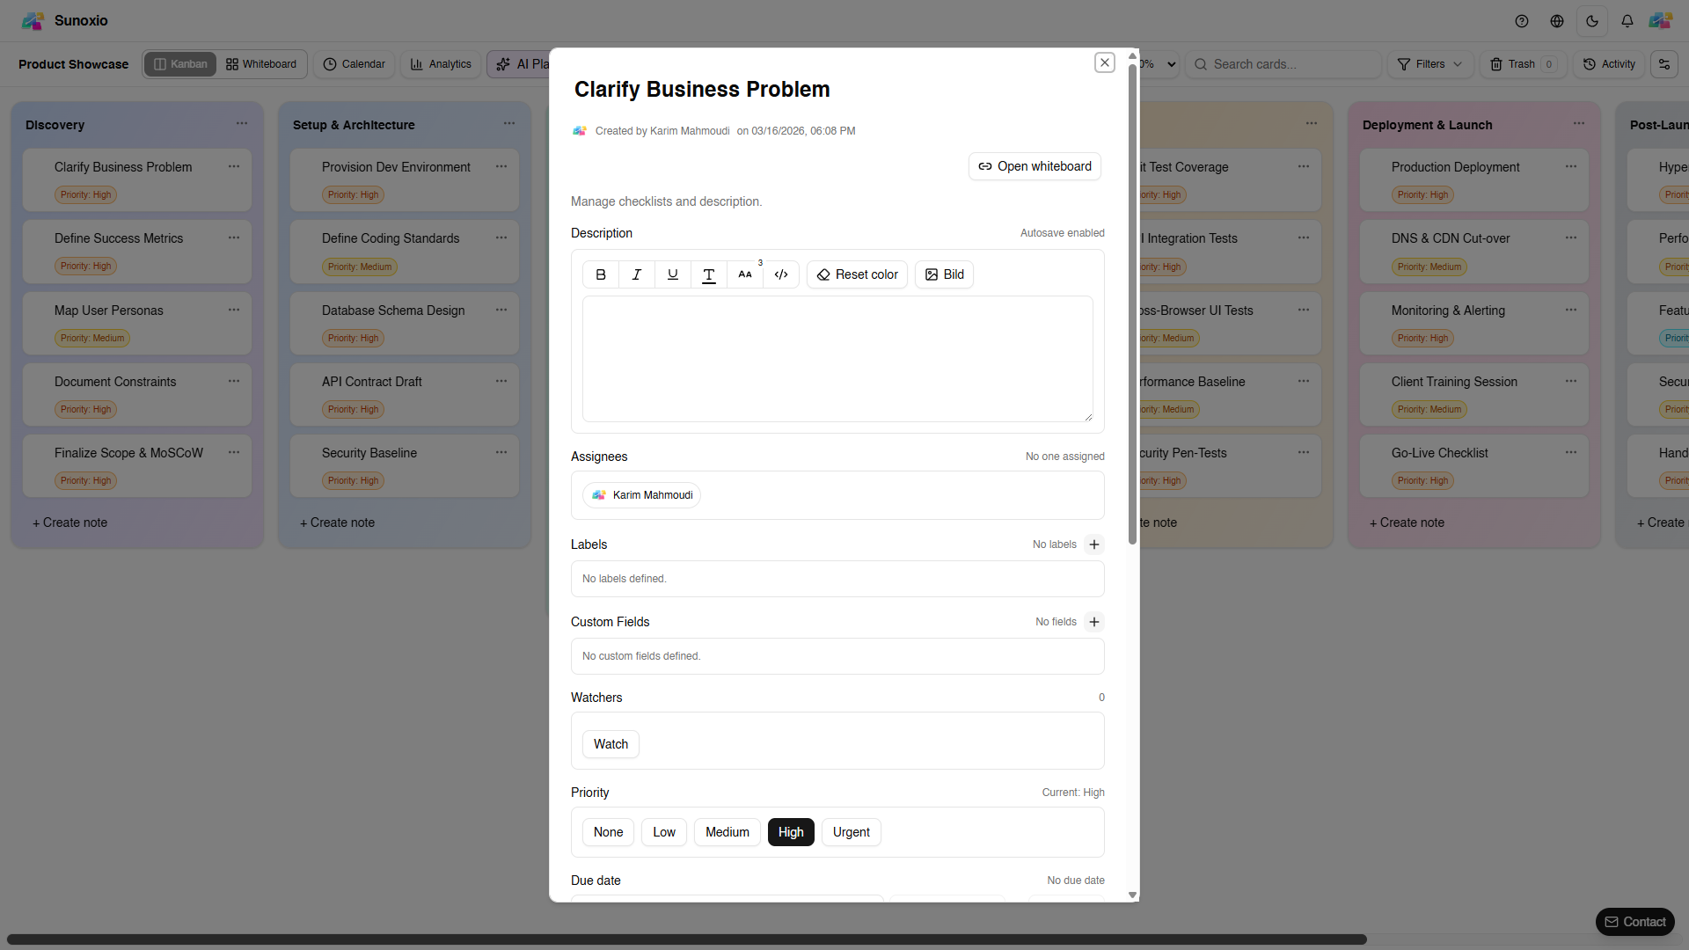Click the Open whiteboard button

(x=1035, y=166)
